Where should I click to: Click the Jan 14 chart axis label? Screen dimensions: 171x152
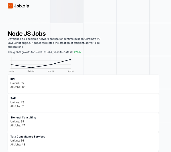(x=11, y=71)
